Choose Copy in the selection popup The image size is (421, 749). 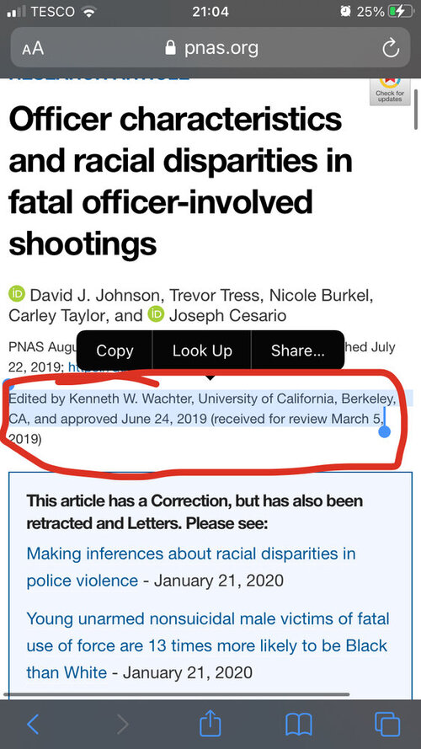click(x=115, y=350)
